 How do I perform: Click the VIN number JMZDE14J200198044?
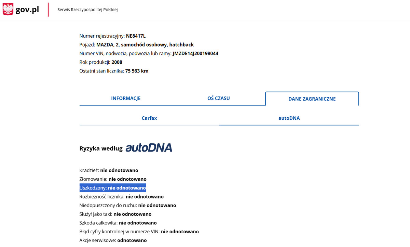point(195,54)
